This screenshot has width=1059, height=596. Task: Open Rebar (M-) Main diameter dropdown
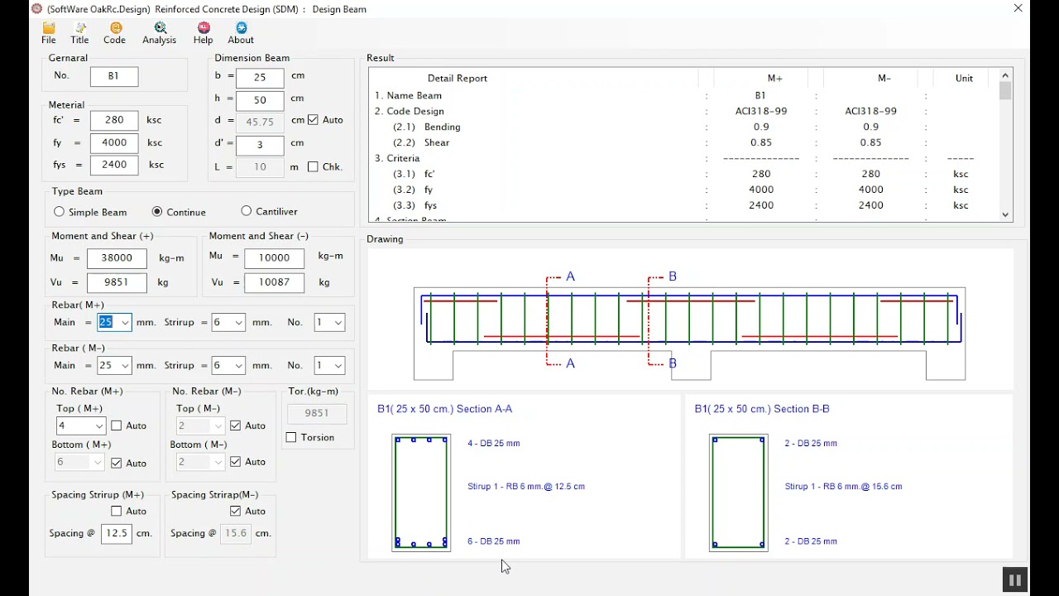pyautogui.click(x=125, y=365)
